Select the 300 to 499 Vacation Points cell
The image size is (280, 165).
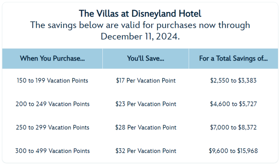(x=52, y=151)
